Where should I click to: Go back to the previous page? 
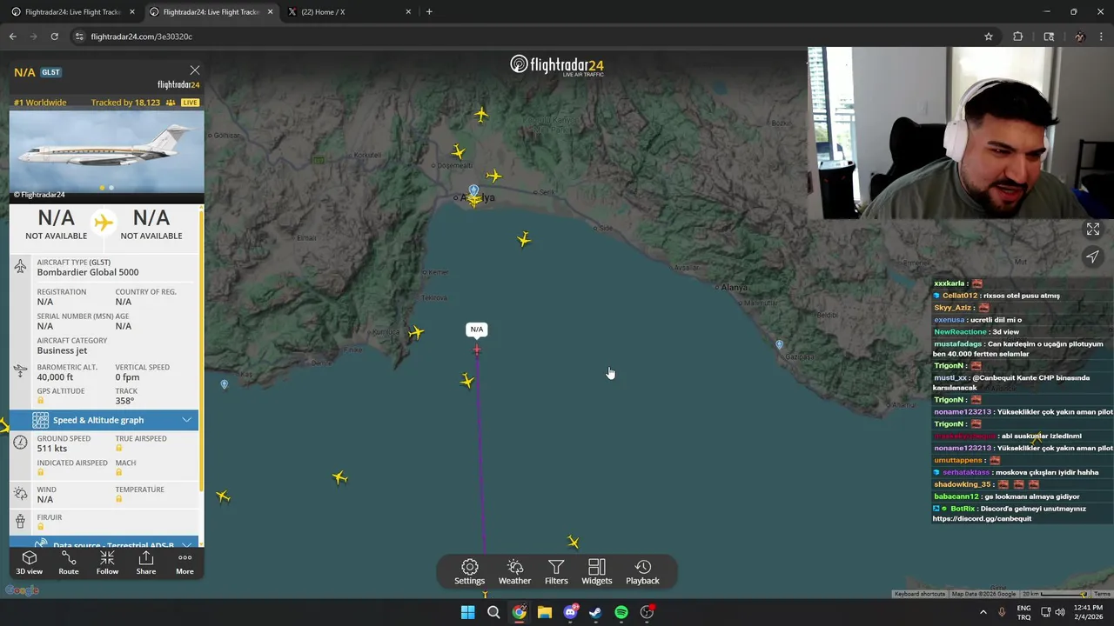(x=12, y=37)
